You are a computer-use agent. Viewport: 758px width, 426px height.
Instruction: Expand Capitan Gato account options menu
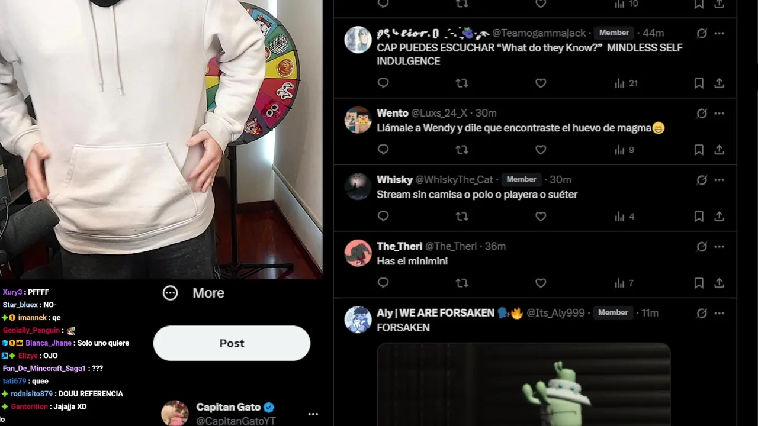point(313,414)
